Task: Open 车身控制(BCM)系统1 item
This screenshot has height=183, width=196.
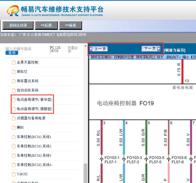Action: pyautogui.click(x=34, y=137)
